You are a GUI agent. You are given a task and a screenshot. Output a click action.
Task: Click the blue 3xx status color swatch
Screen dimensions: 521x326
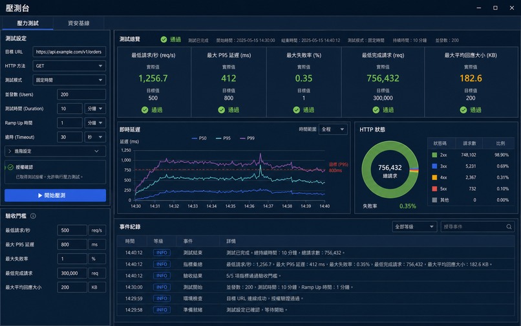[434, 166]
